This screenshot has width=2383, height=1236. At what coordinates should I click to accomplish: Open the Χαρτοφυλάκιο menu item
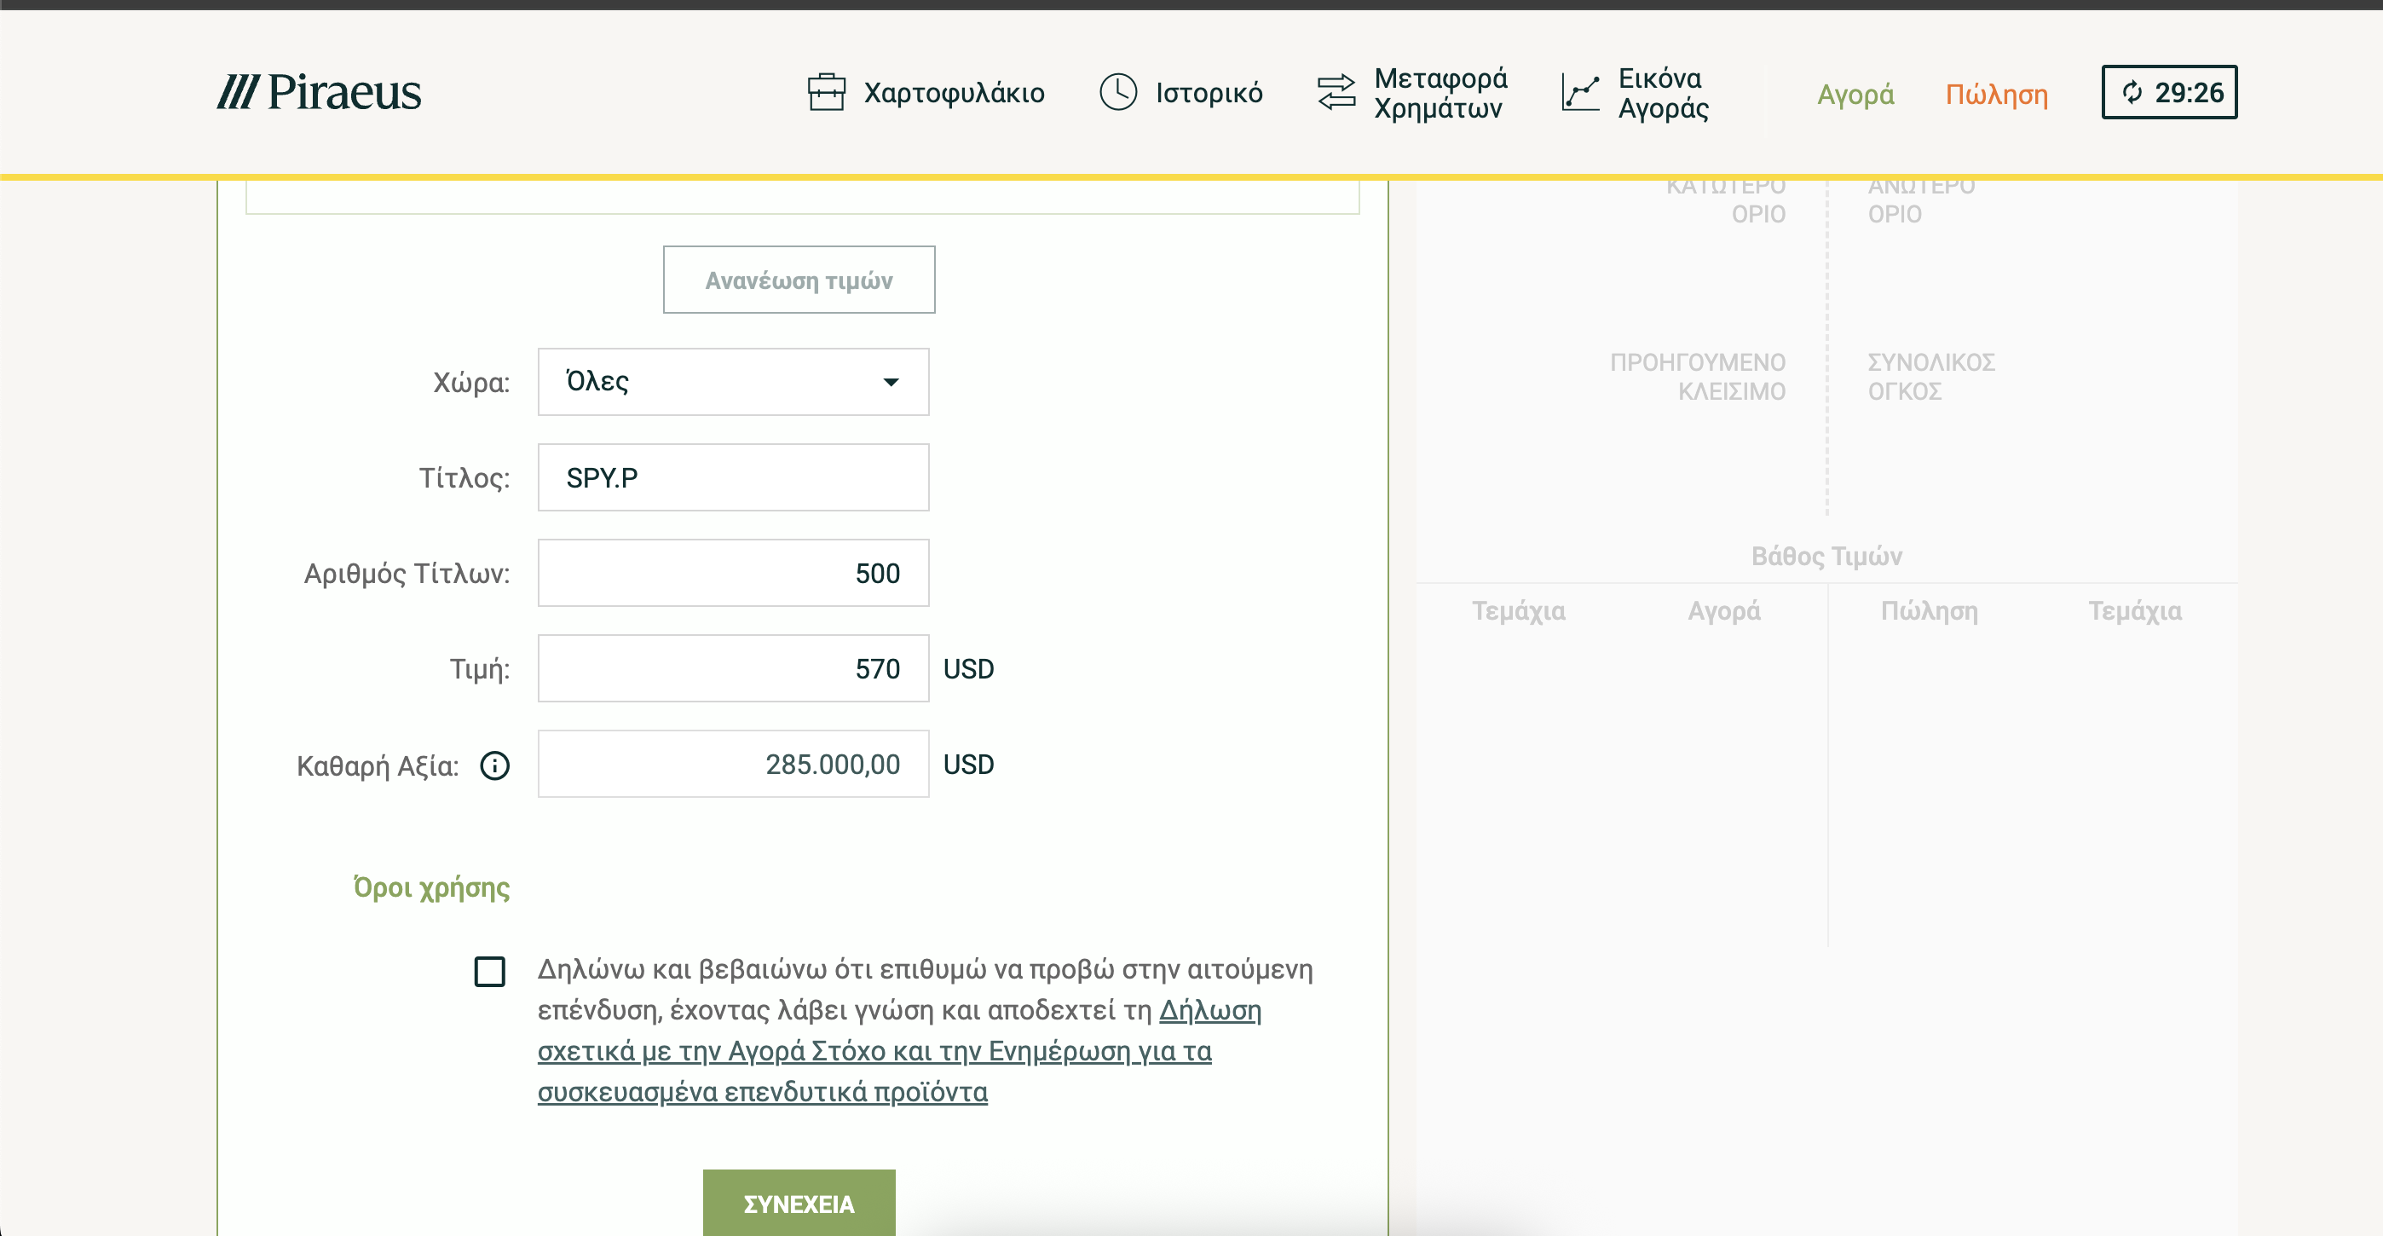coord(954,93)
